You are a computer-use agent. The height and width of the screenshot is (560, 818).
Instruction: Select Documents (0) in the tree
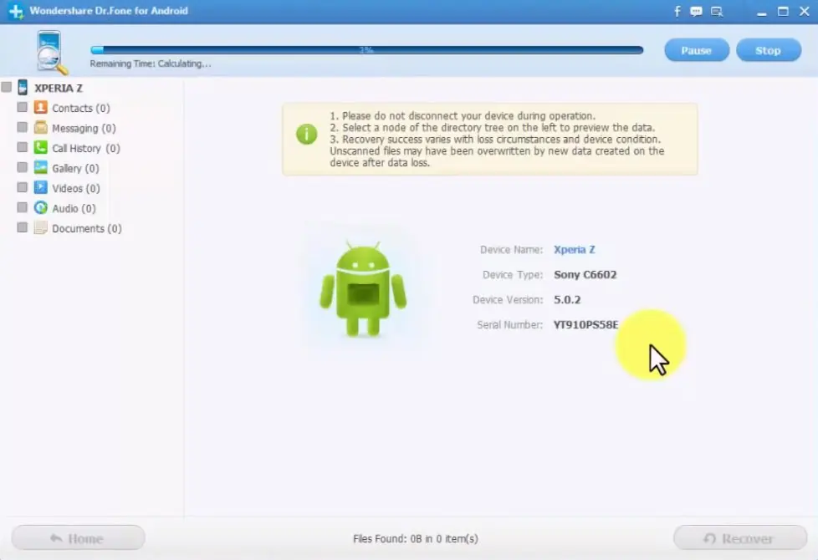(x=87, y=228)
